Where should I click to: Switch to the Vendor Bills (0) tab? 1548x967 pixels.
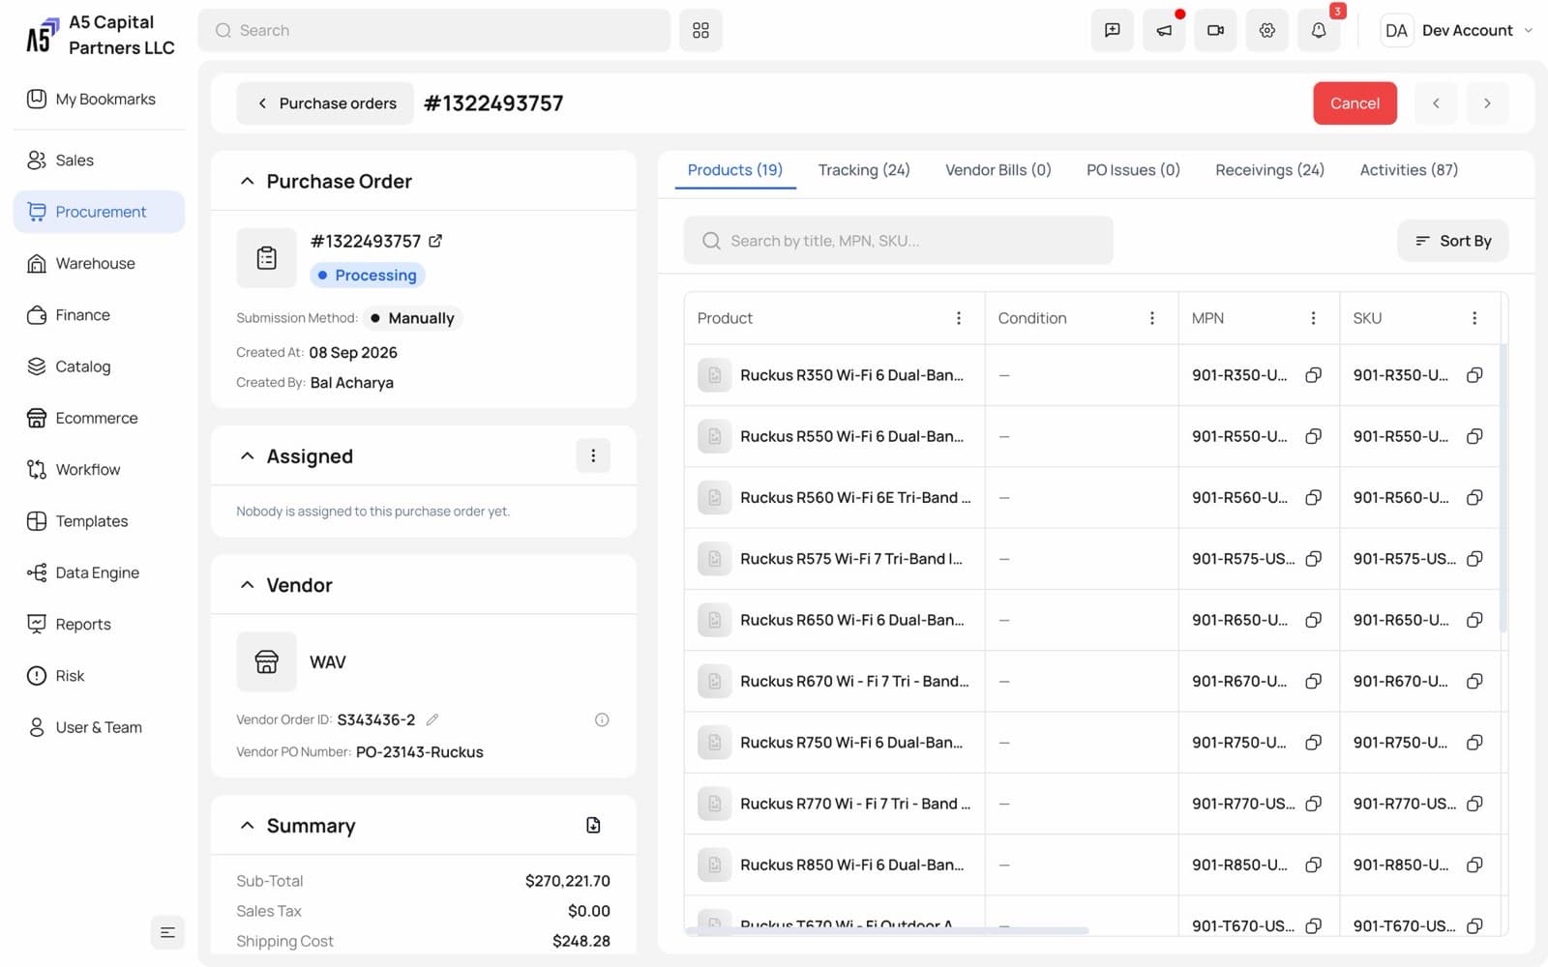tap(997, 170)
